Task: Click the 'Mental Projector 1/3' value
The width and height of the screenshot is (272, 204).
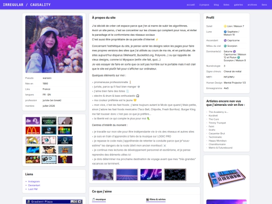Action: click(235, 83)
